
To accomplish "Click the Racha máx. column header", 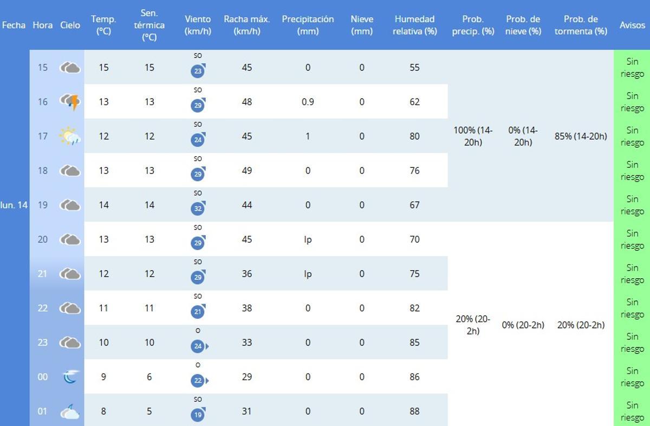I will tap(247, 25).
